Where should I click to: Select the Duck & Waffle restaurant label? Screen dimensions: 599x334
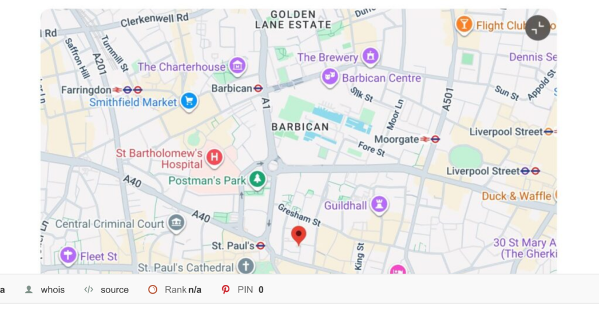(516, 197)
